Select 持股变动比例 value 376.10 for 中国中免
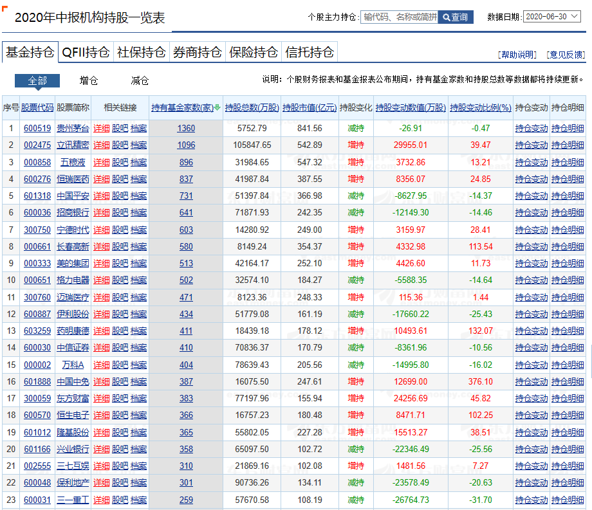592x510 pixels. [x=481, y=382]
